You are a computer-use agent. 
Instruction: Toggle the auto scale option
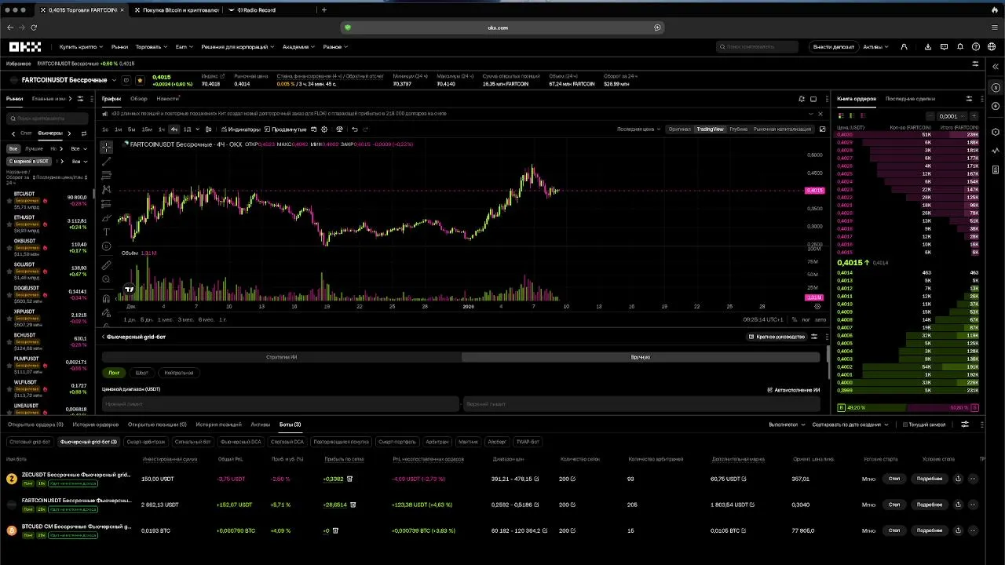[821, 319]
